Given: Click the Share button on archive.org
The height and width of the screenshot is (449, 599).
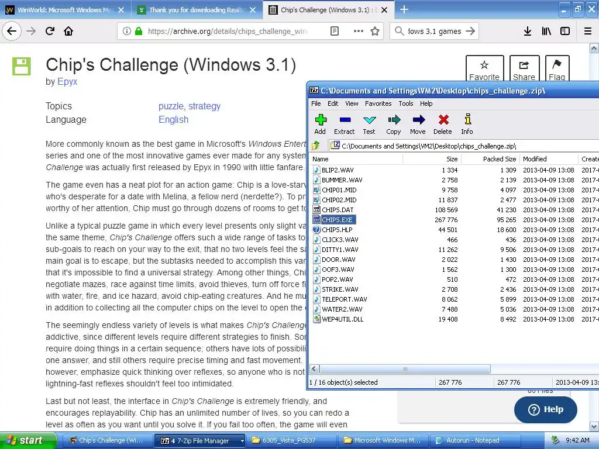Looking at the screenshot, I should [524, 69].
